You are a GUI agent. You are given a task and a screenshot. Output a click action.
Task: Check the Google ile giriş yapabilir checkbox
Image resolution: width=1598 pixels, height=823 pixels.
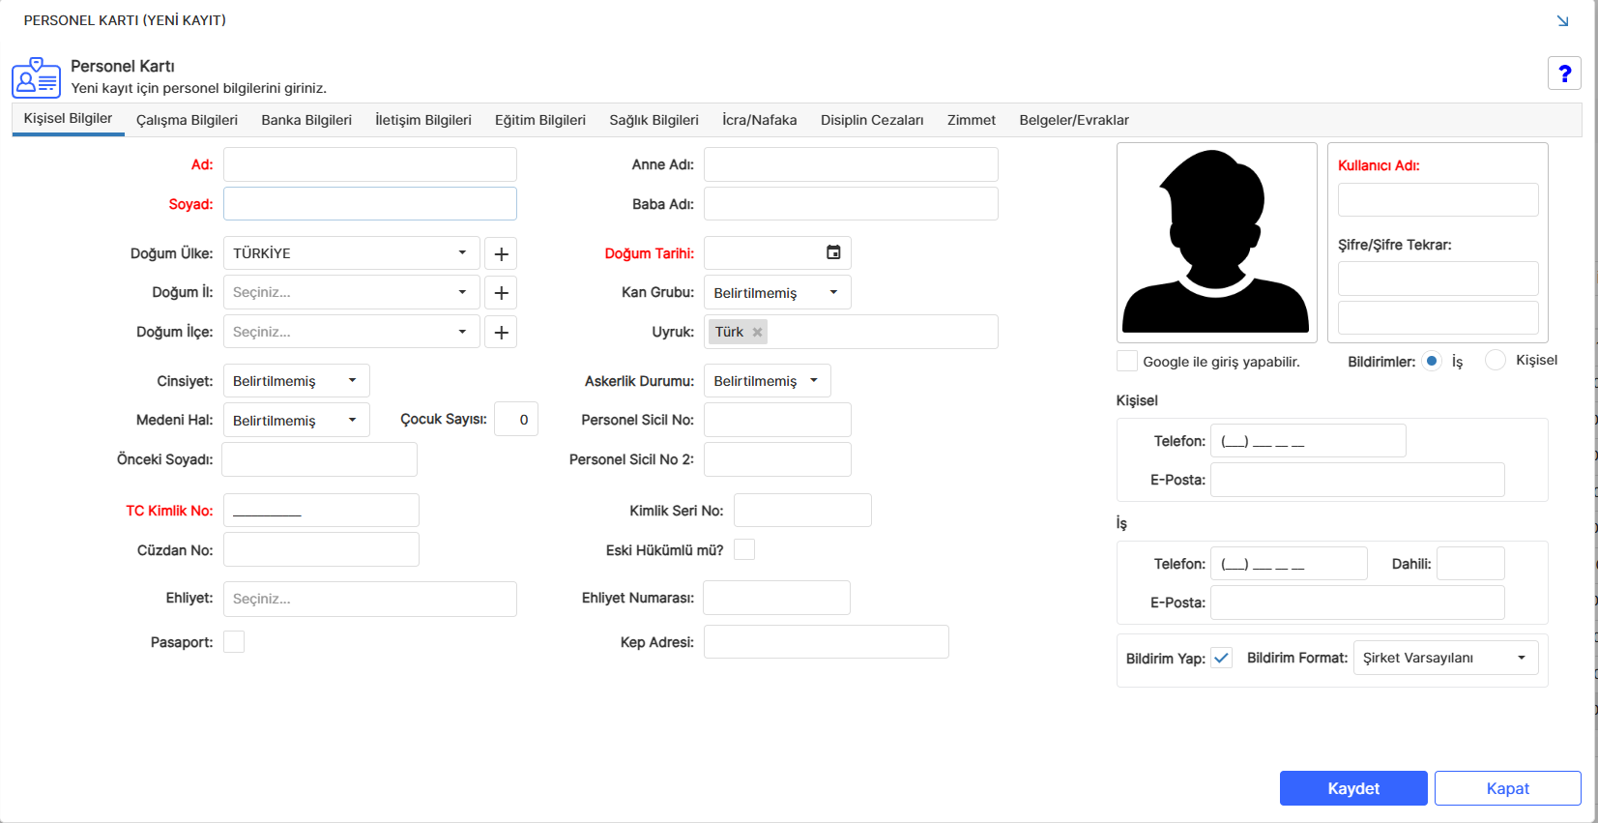(x=1126, y=361)
